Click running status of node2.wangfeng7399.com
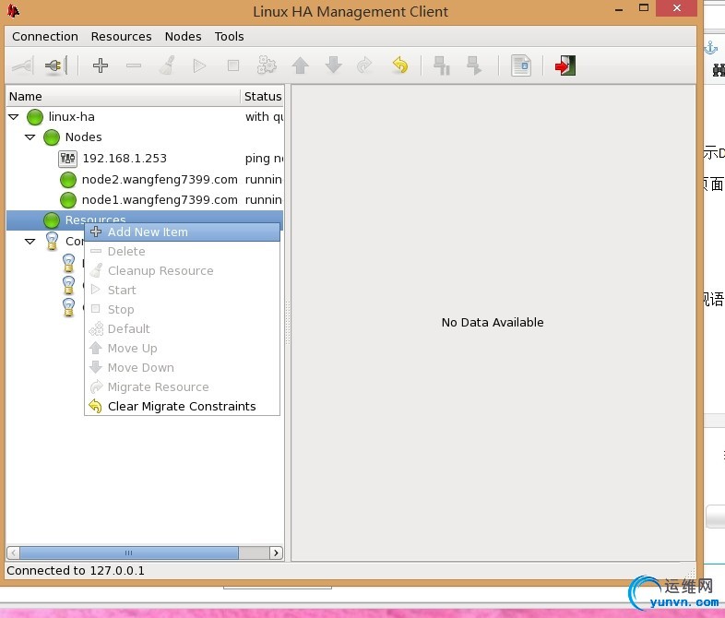This screenshot has height=618, width=725. [264, 179]
